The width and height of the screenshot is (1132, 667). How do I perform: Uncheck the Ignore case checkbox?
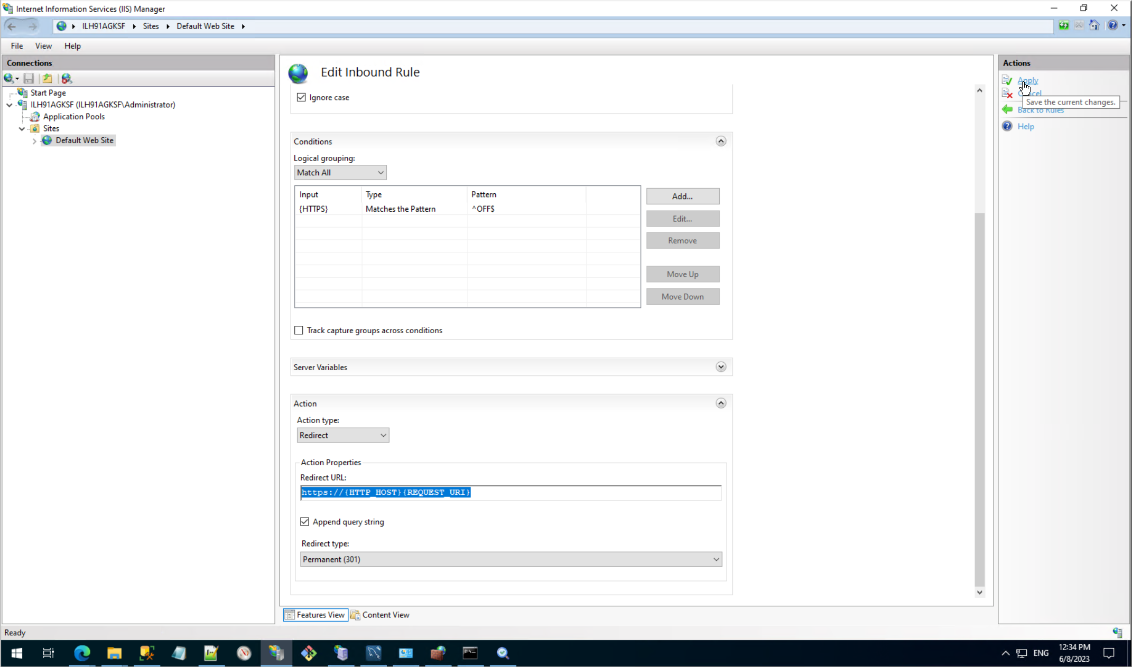click(301, 97)
